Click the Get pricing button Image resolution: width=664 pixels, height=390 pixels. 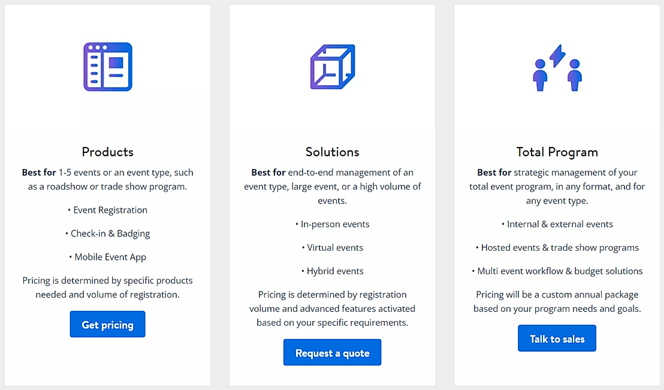click(x=107, y=324)
